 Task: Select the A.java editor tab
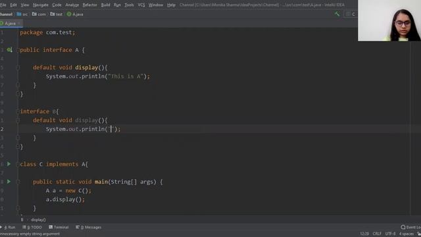tap(11, 24)
